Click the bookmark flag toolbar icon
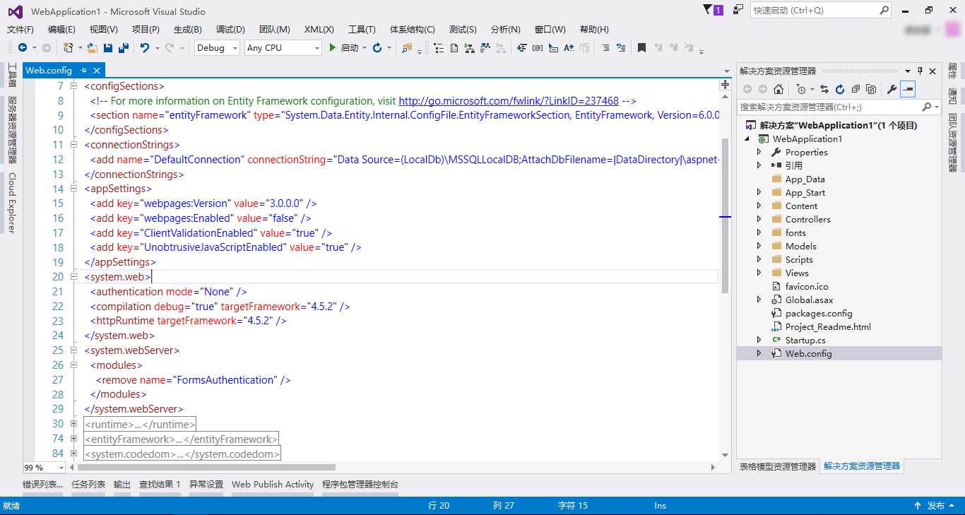The width and height of the screenshot is (965, 515). 641,48
